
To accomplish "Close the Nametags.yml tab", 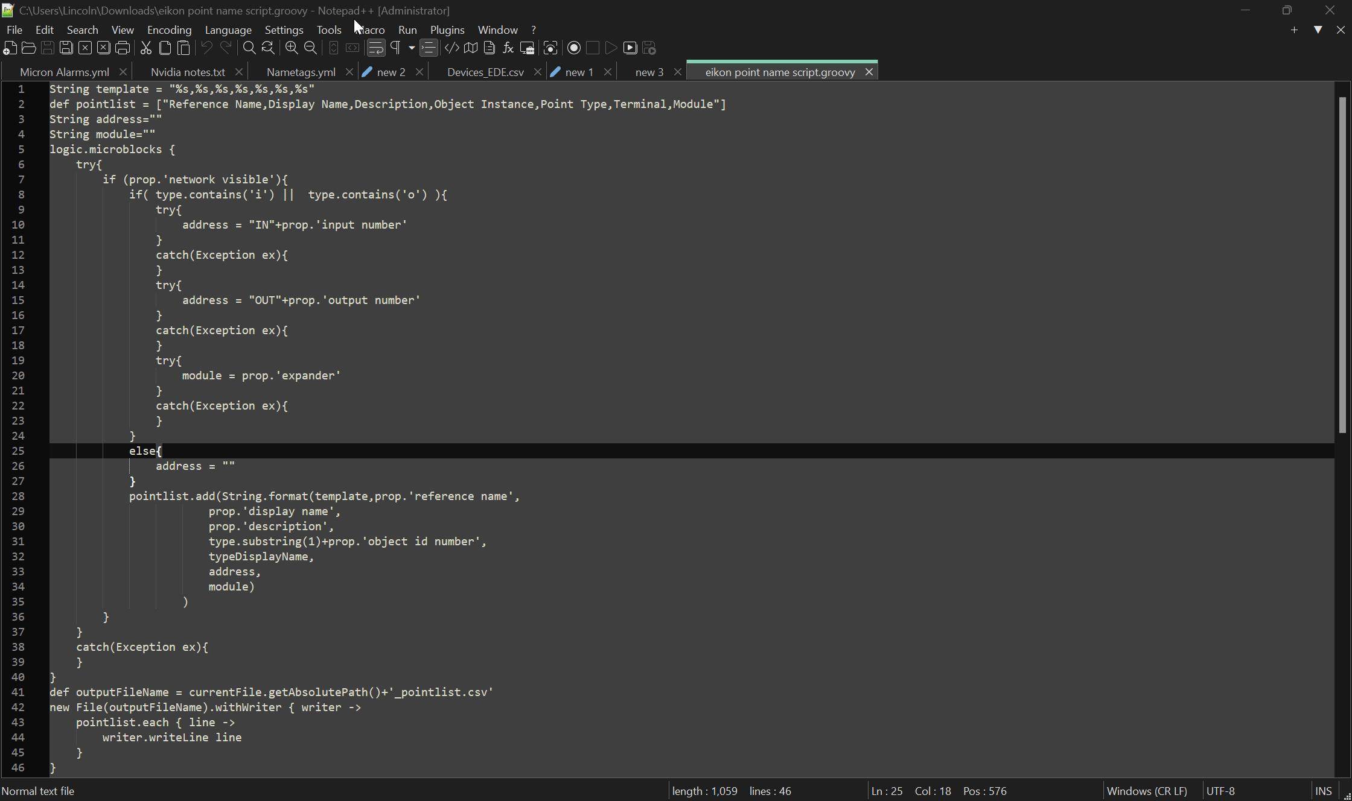I will point(349,72).
